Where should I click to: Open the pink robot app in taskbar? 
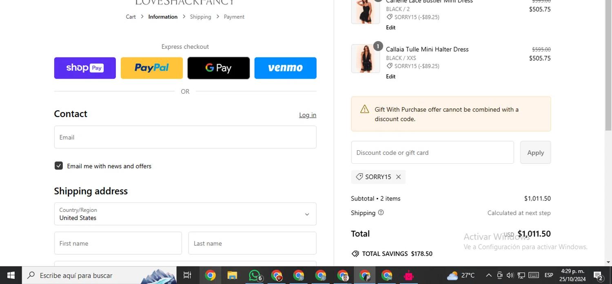[x=408, y=275]
